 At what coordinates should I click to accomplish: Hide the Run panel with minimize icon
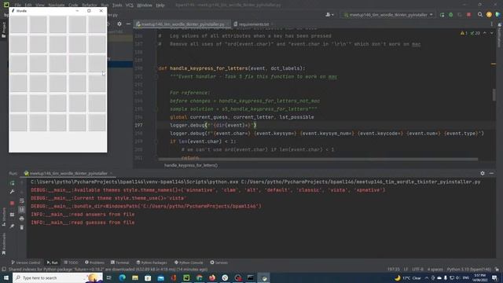pyautogui.click(x=491, y=173)
